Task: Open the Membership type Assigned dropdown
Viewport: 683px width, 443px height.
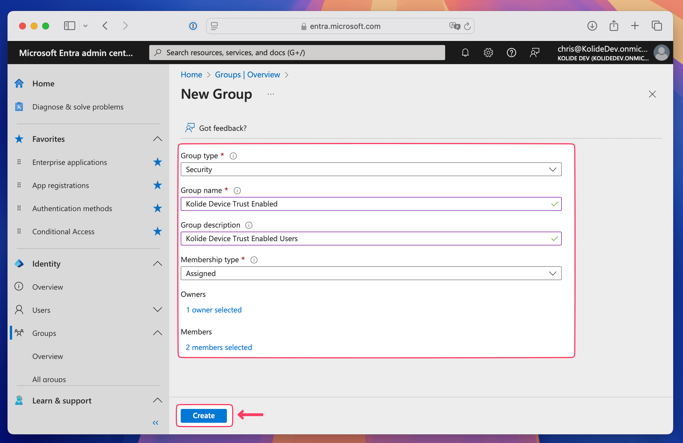Action: point(371,273)
